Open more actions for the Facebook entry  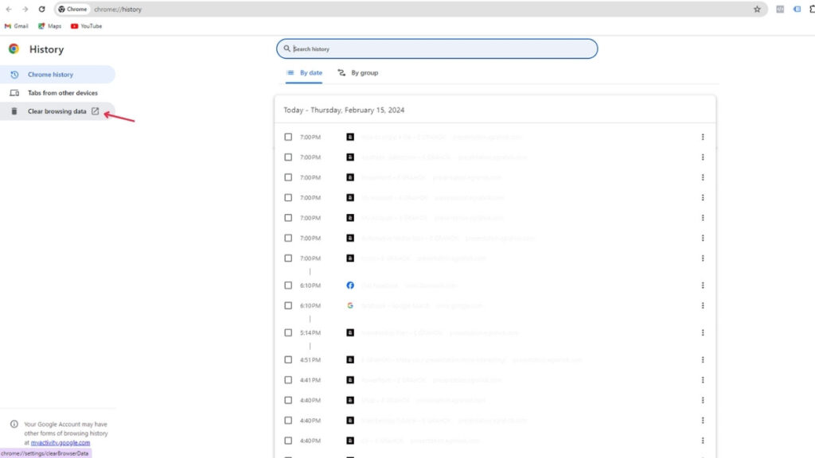tap(702, 285)
